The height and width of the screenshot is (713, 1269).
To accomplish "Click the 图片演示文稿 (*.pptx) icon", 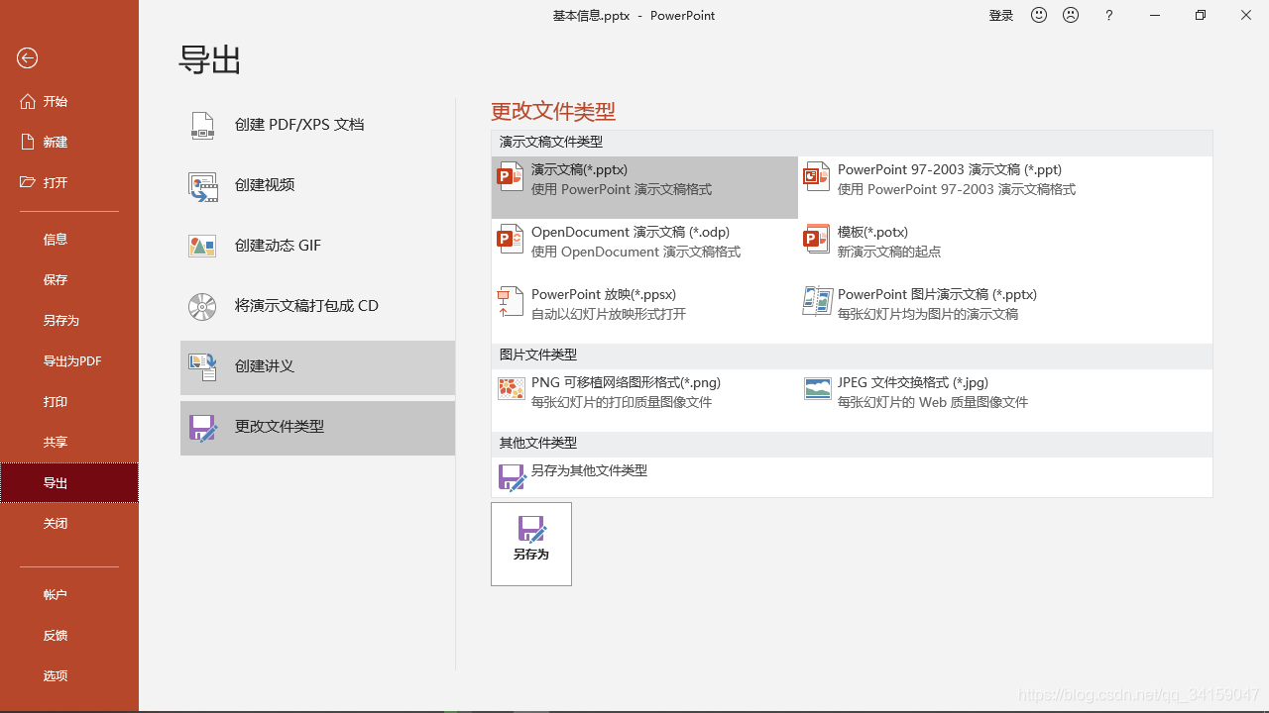I will pyautogui.click(x=817, y=302).
